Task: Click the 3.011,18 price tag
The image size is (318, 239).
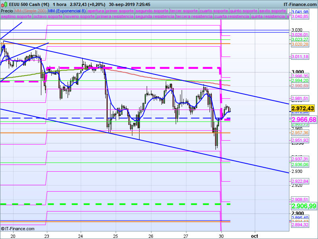Action: 300,57
